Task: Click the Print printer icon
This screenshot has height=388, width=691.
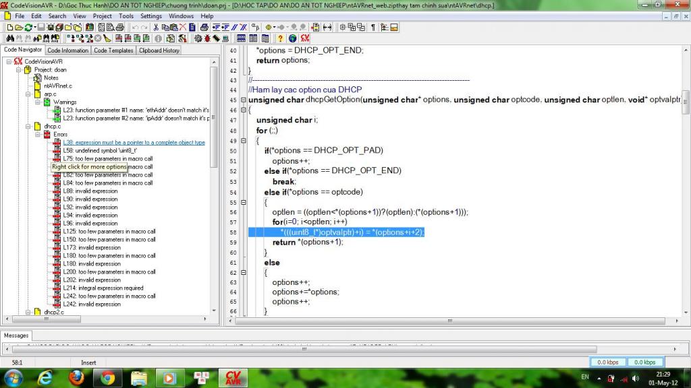Action: (119, 27)
